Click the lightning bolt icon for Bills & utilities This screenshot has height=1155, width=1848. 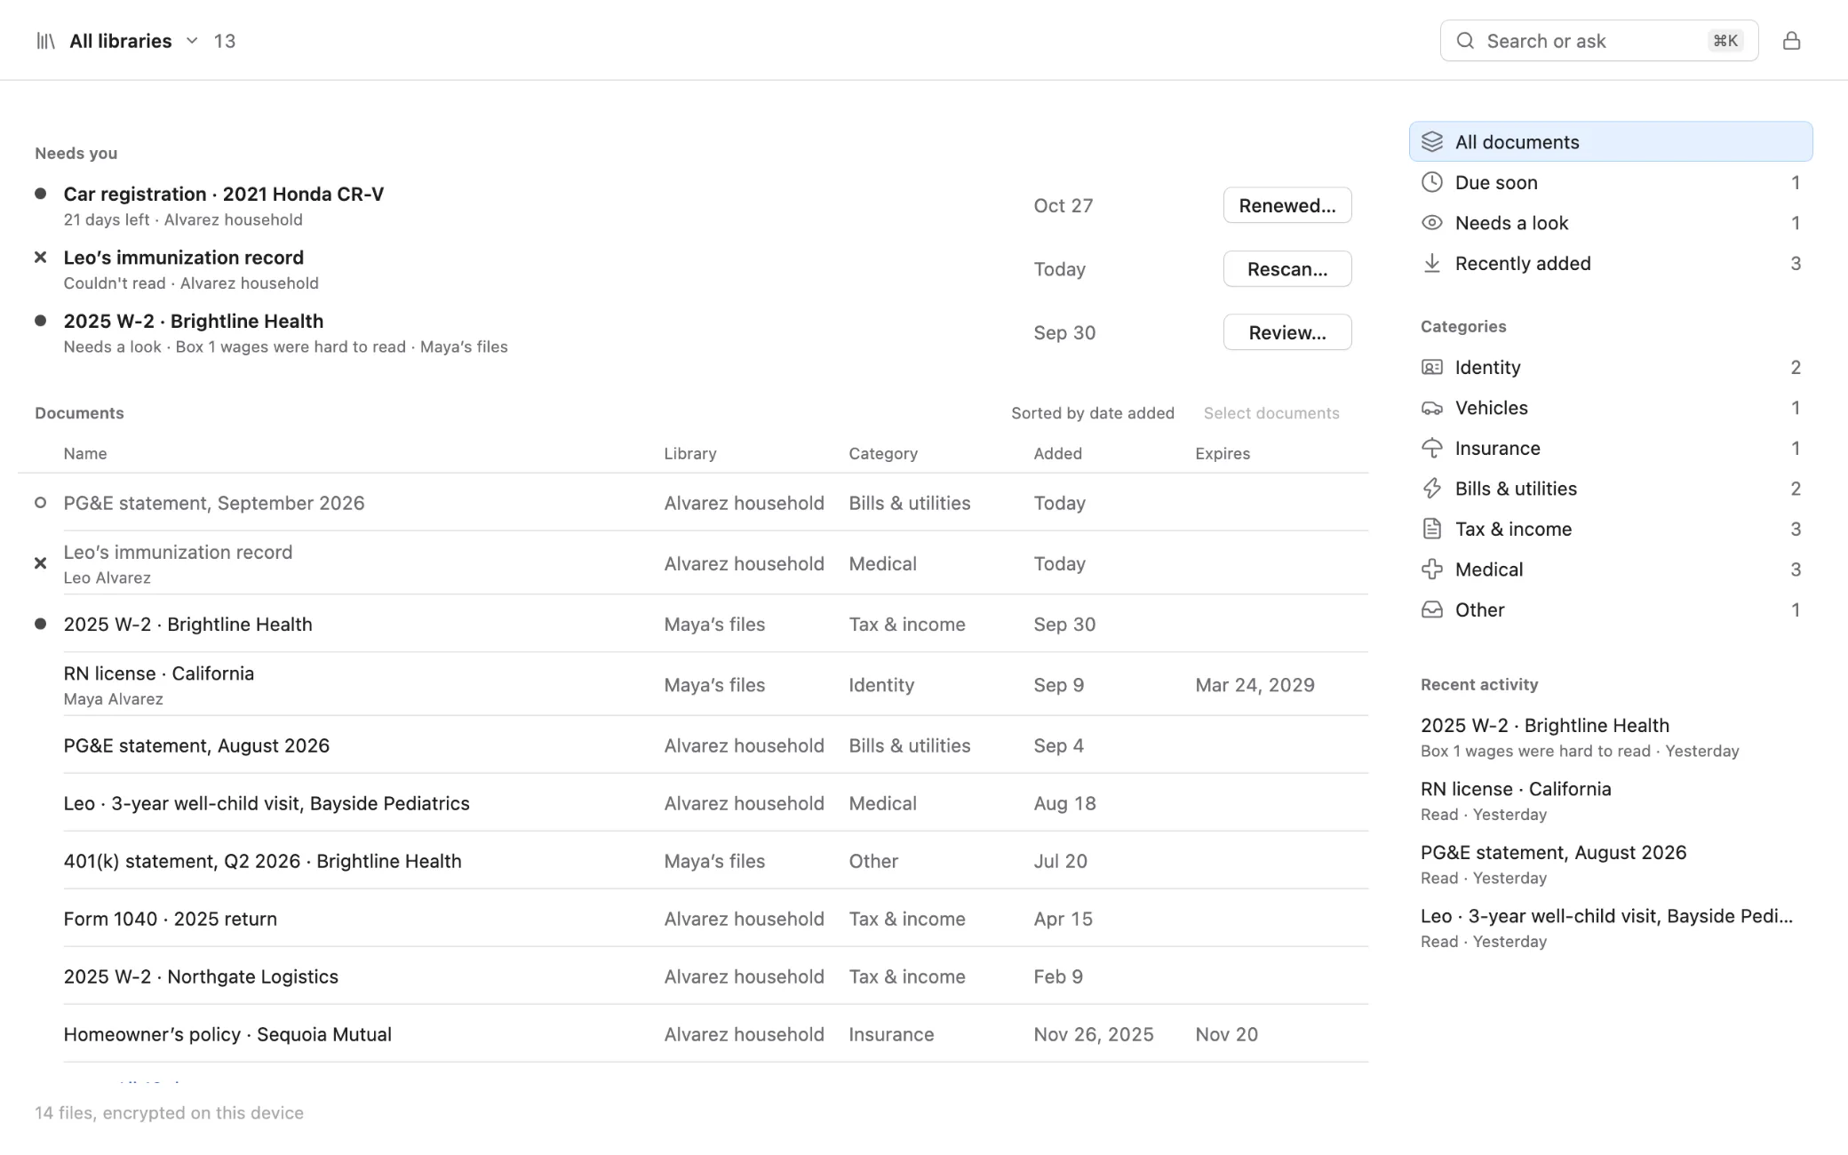click(1431, 489)
